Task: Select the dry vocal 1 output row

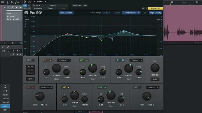Action: pyautogui.click(x=14, y=19)
